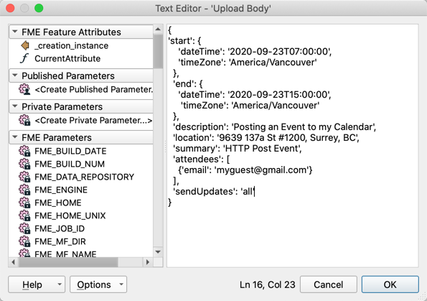Select FME_HOME_UNIX in the parameter list

(70, 216)
